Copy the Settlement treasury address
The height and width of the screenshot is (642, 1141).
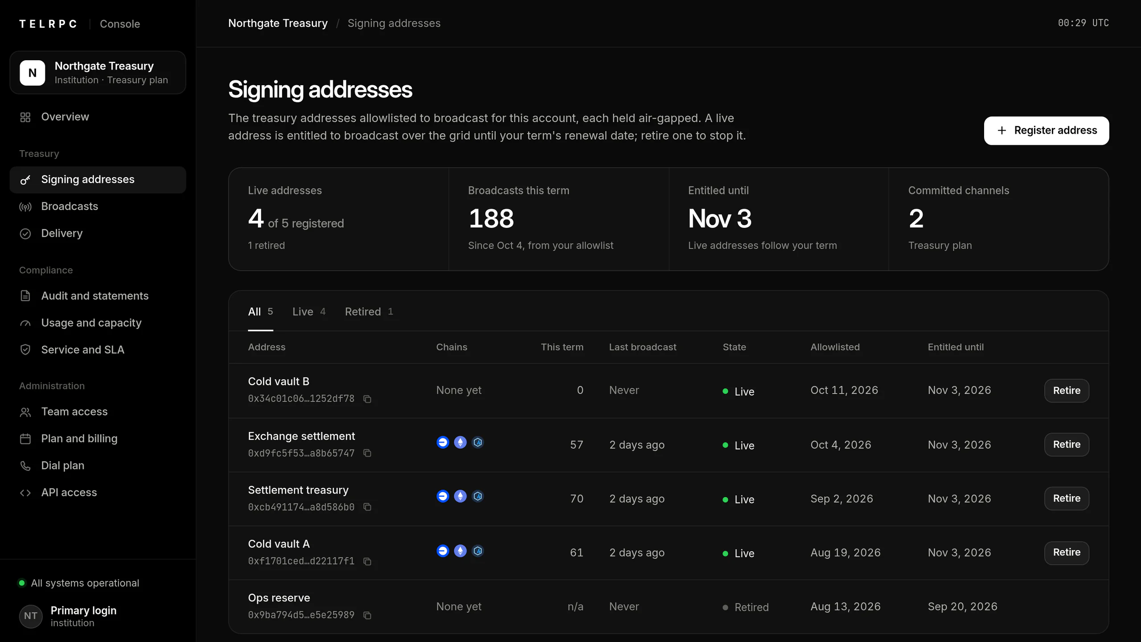[x=367, y=507]
